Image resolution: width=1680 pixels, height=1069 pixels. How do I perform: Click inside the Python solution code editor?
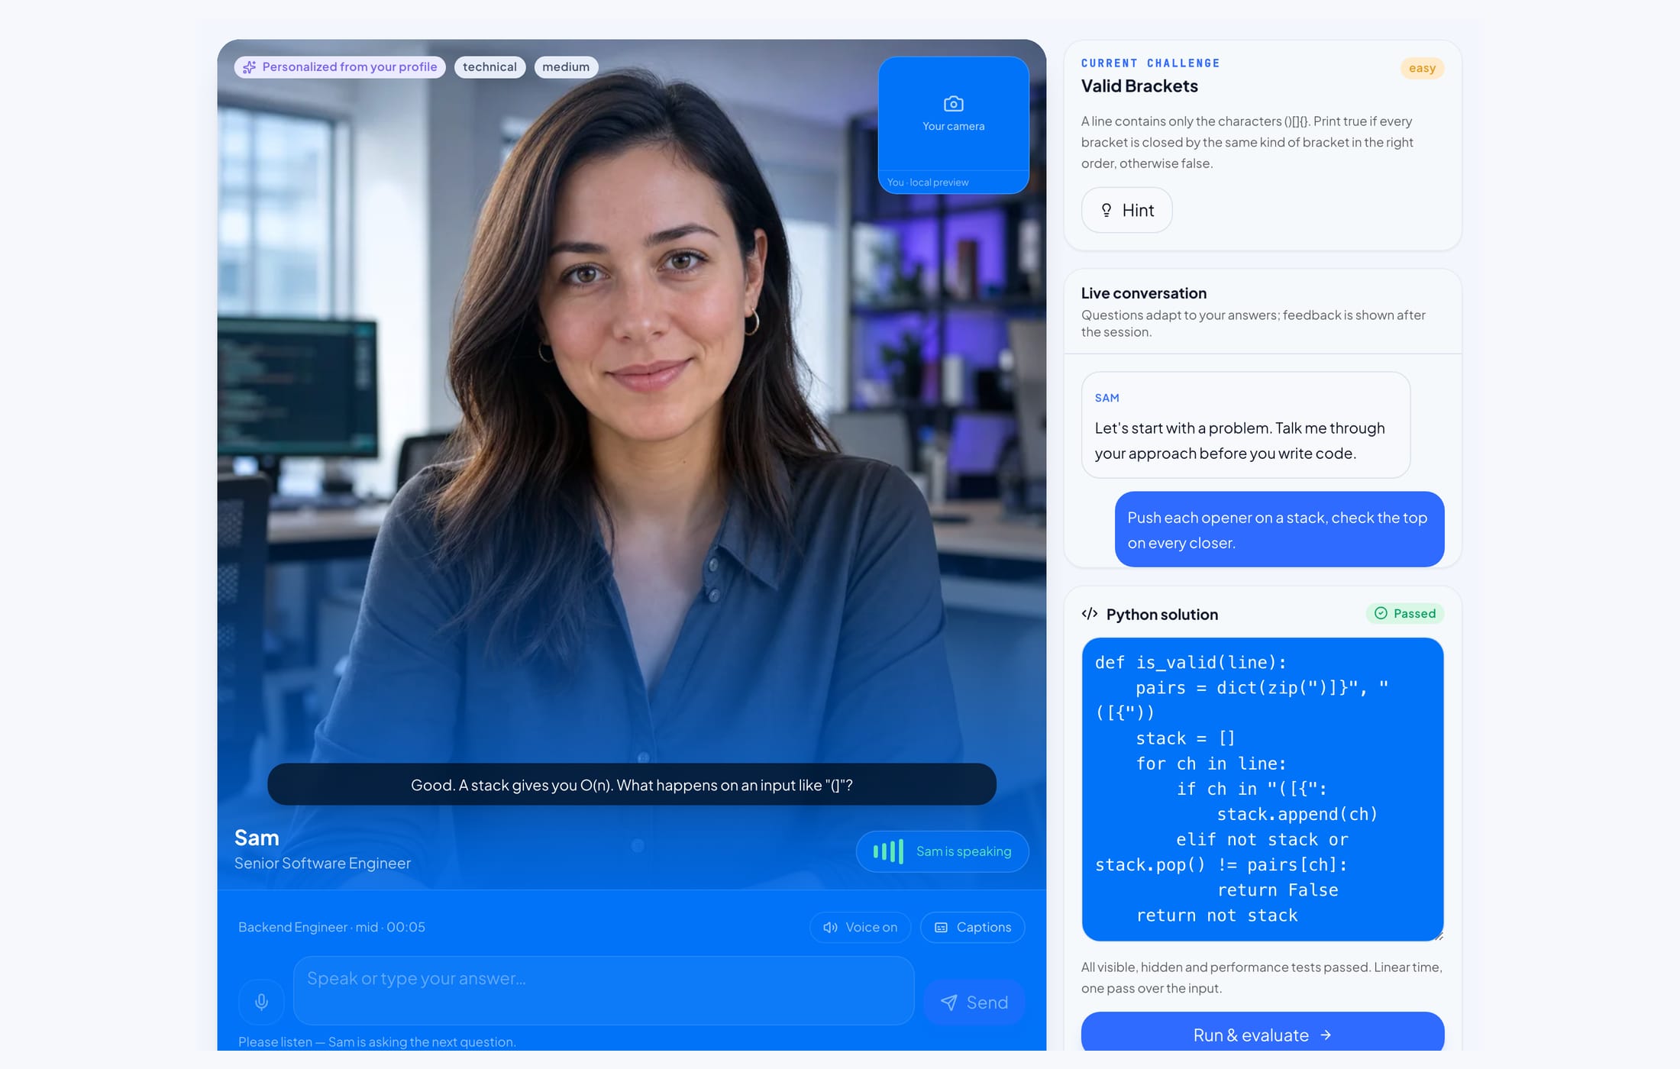1262,789
